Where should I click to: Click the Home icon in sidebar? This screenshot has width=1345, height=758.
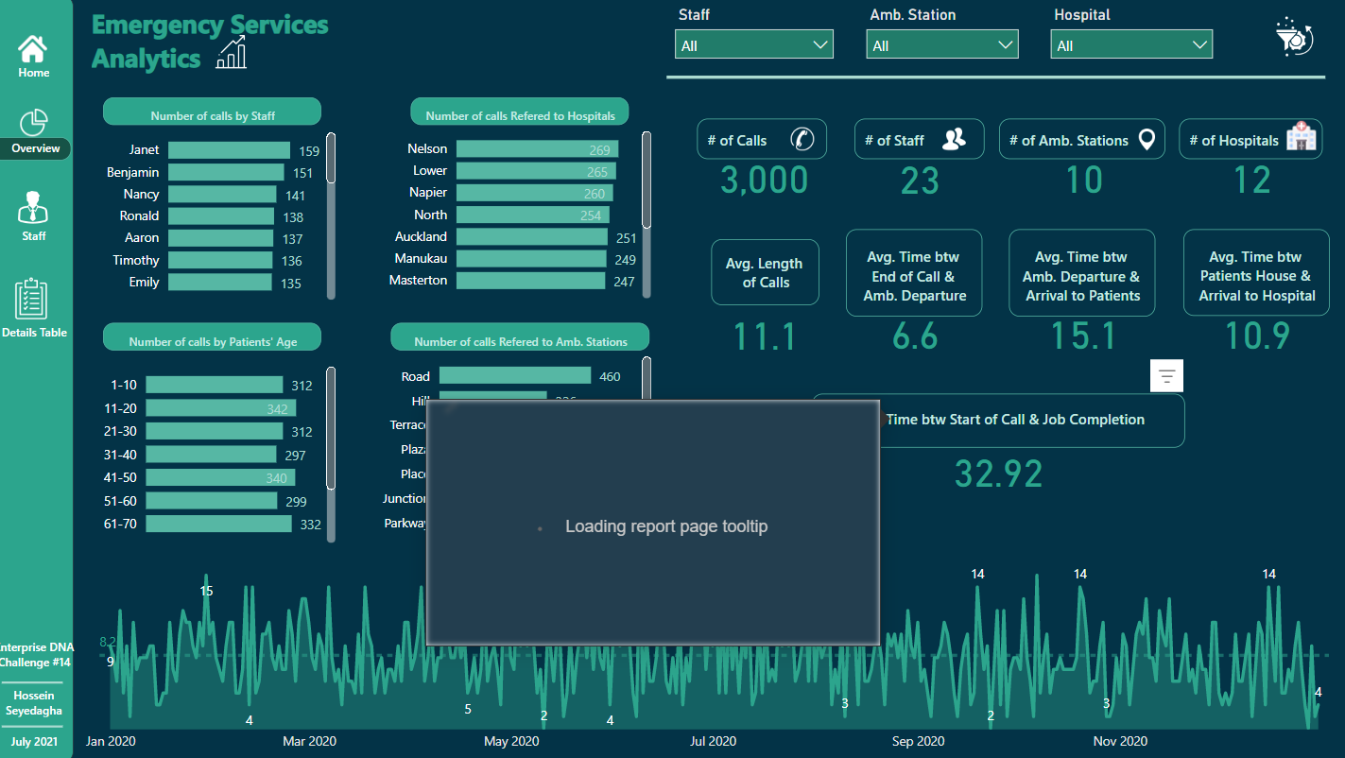point(33,49)
